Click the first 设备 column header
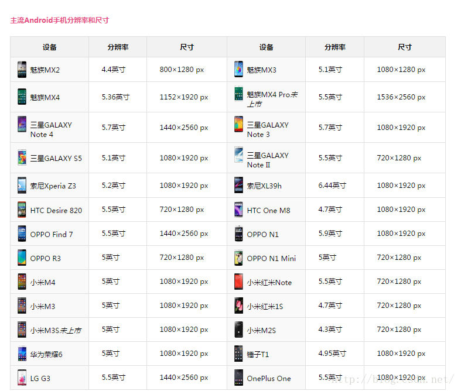 49,47
